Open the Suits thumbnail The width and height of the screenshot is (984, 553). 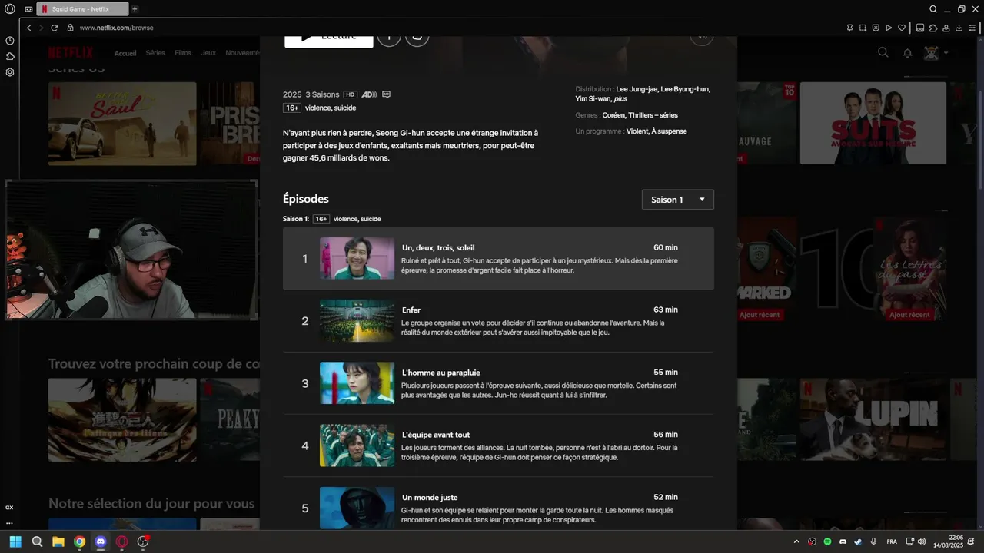click(x=873, y=123)
